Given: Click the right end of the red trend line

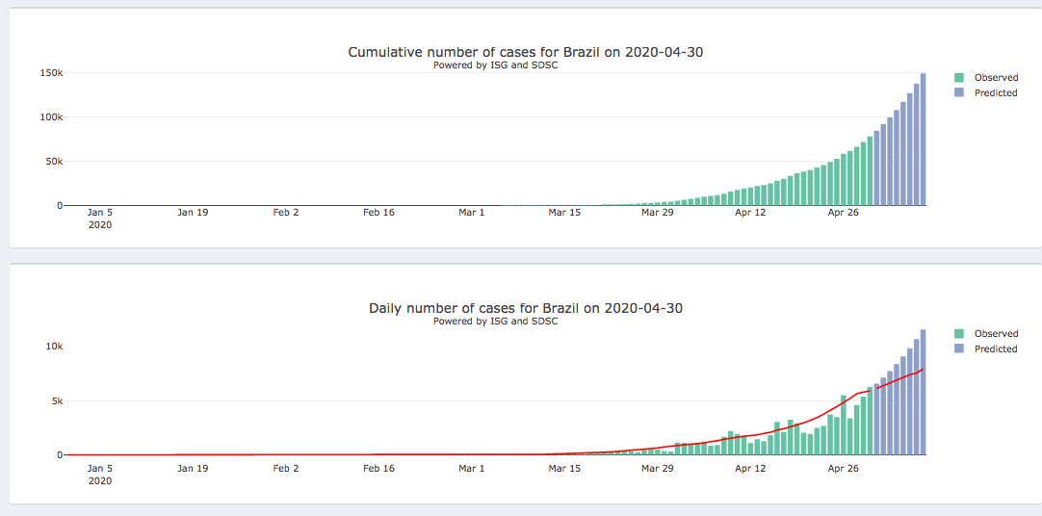Looking at the screenshot, I should click(923, 370).
